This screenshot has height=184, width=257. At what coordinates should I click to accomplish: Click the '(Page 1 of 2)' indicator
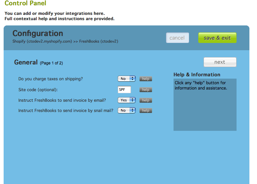51,63
